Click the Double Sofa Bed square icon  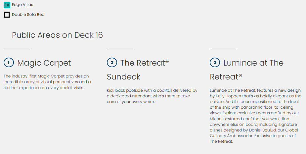7,15
